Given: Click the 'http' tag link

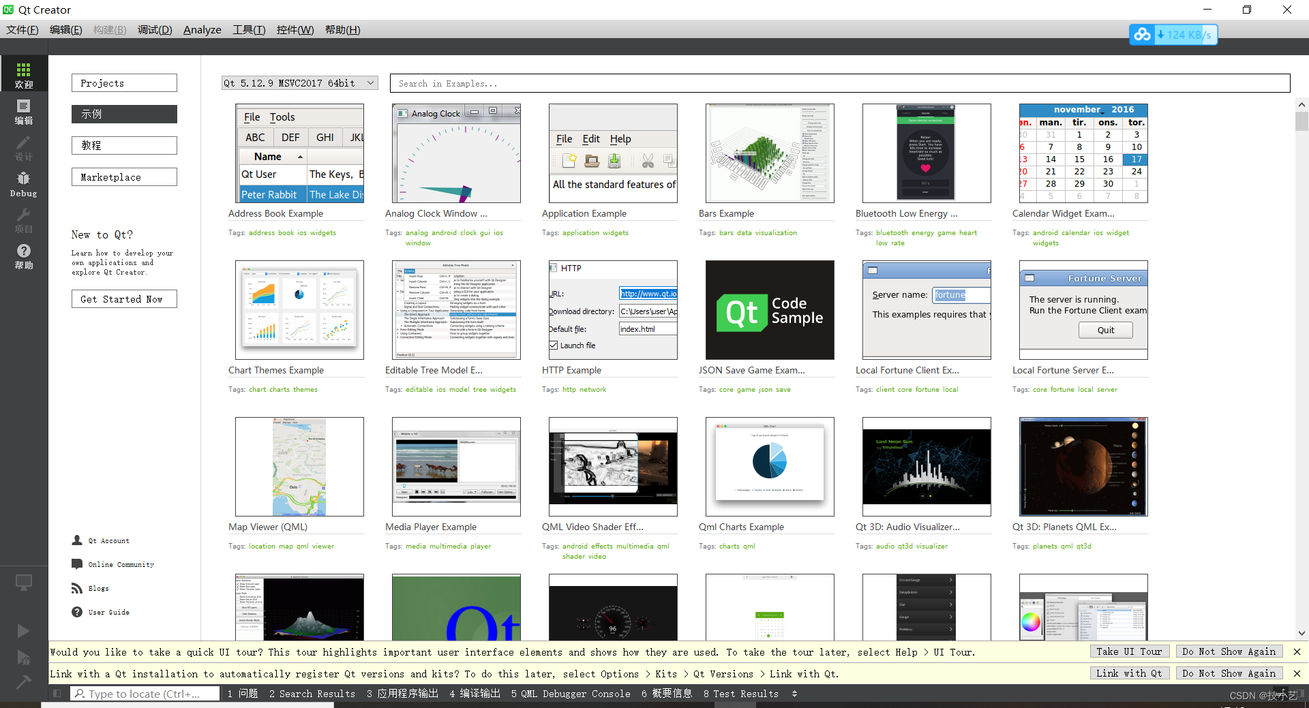Looking at the screenshot, I should pyautogui.click(x=569, y=390).
